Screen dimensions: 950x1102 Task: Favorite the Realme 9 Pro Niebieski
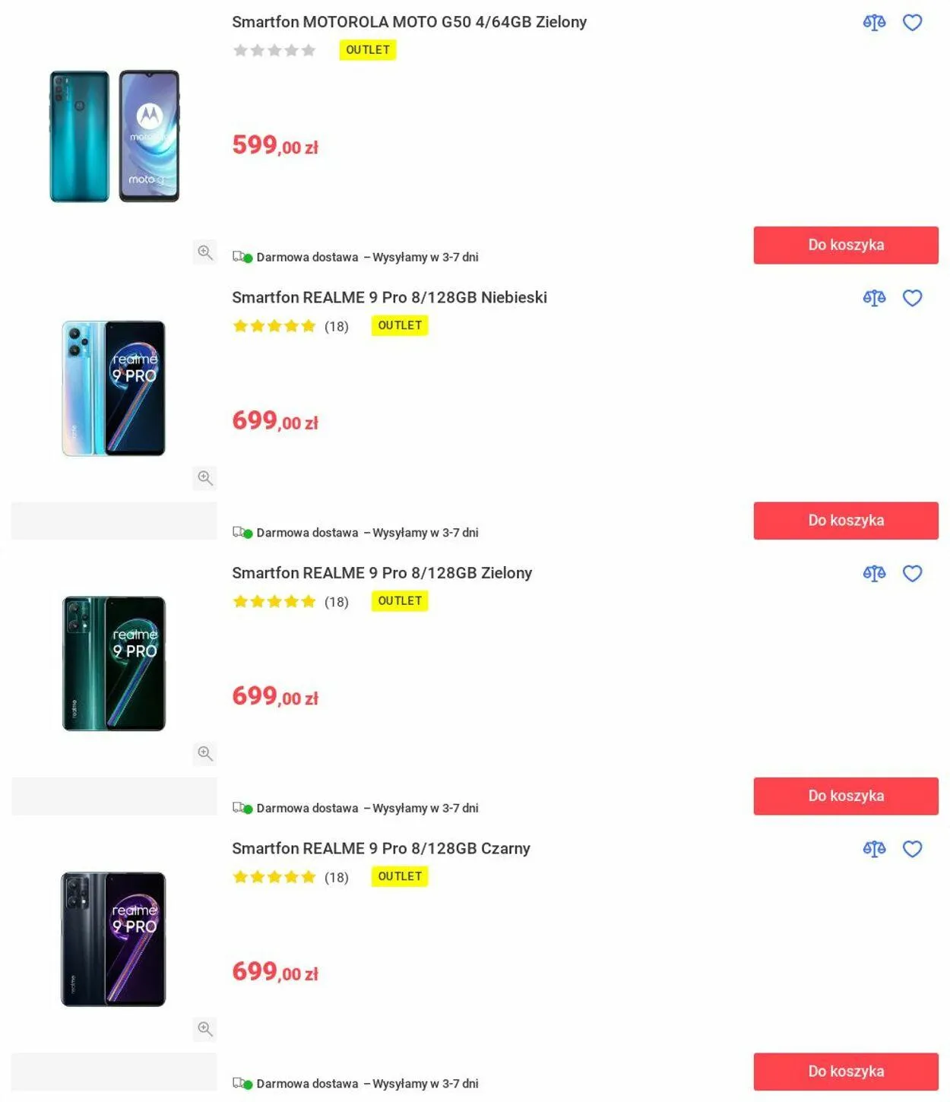[x=912, y=298]
